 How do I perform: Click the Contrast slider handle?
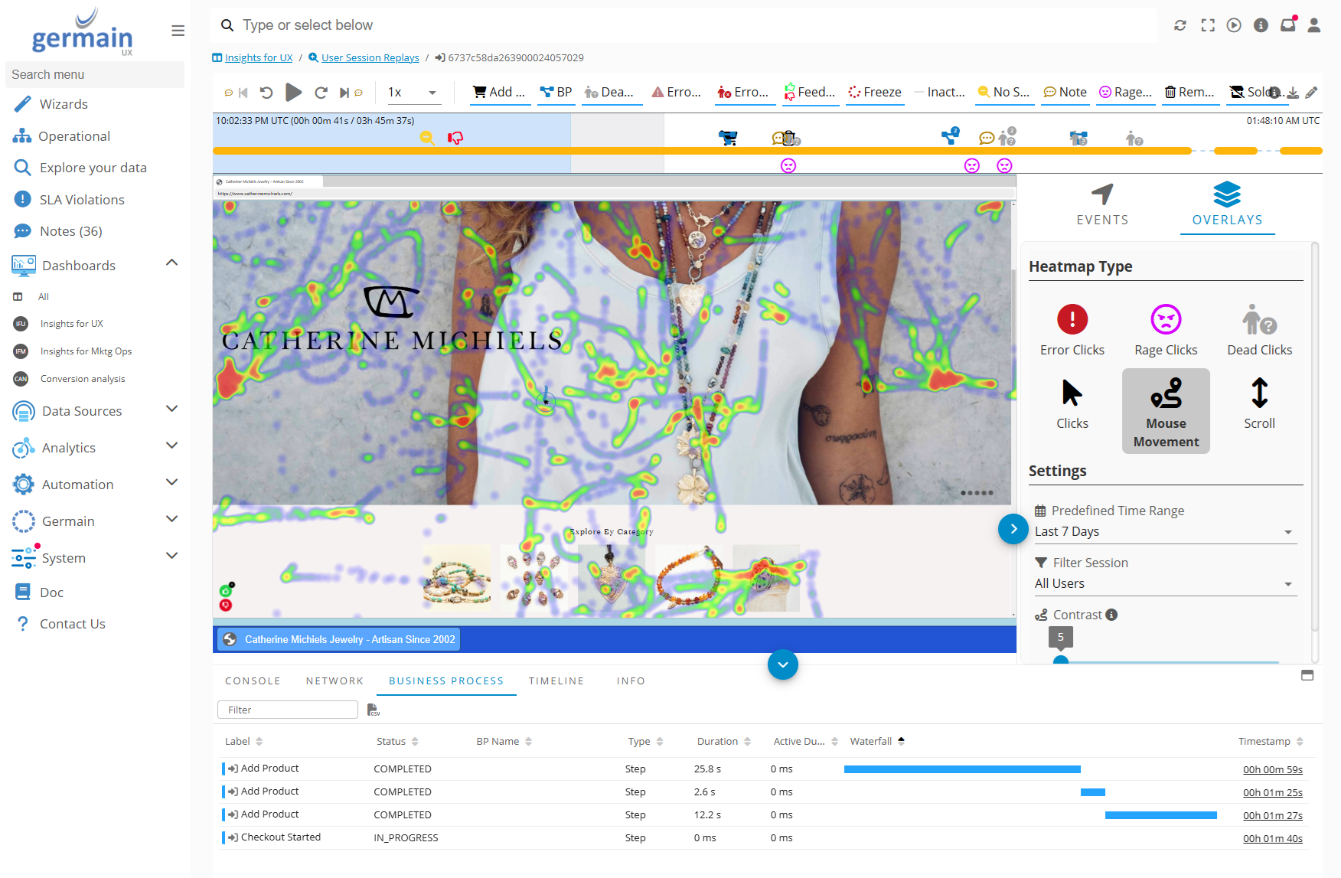pyautogui.click(x=1060, y=660)
